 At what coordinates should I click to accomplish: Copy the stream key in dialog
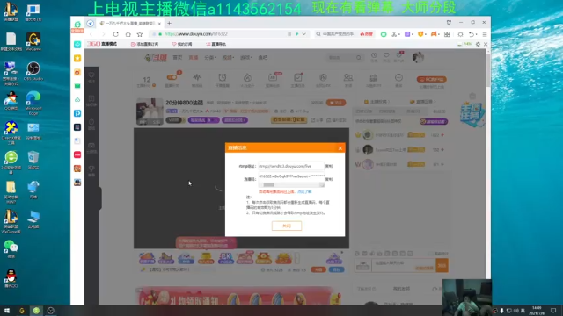pyautogui.click(x=328, y=179)
